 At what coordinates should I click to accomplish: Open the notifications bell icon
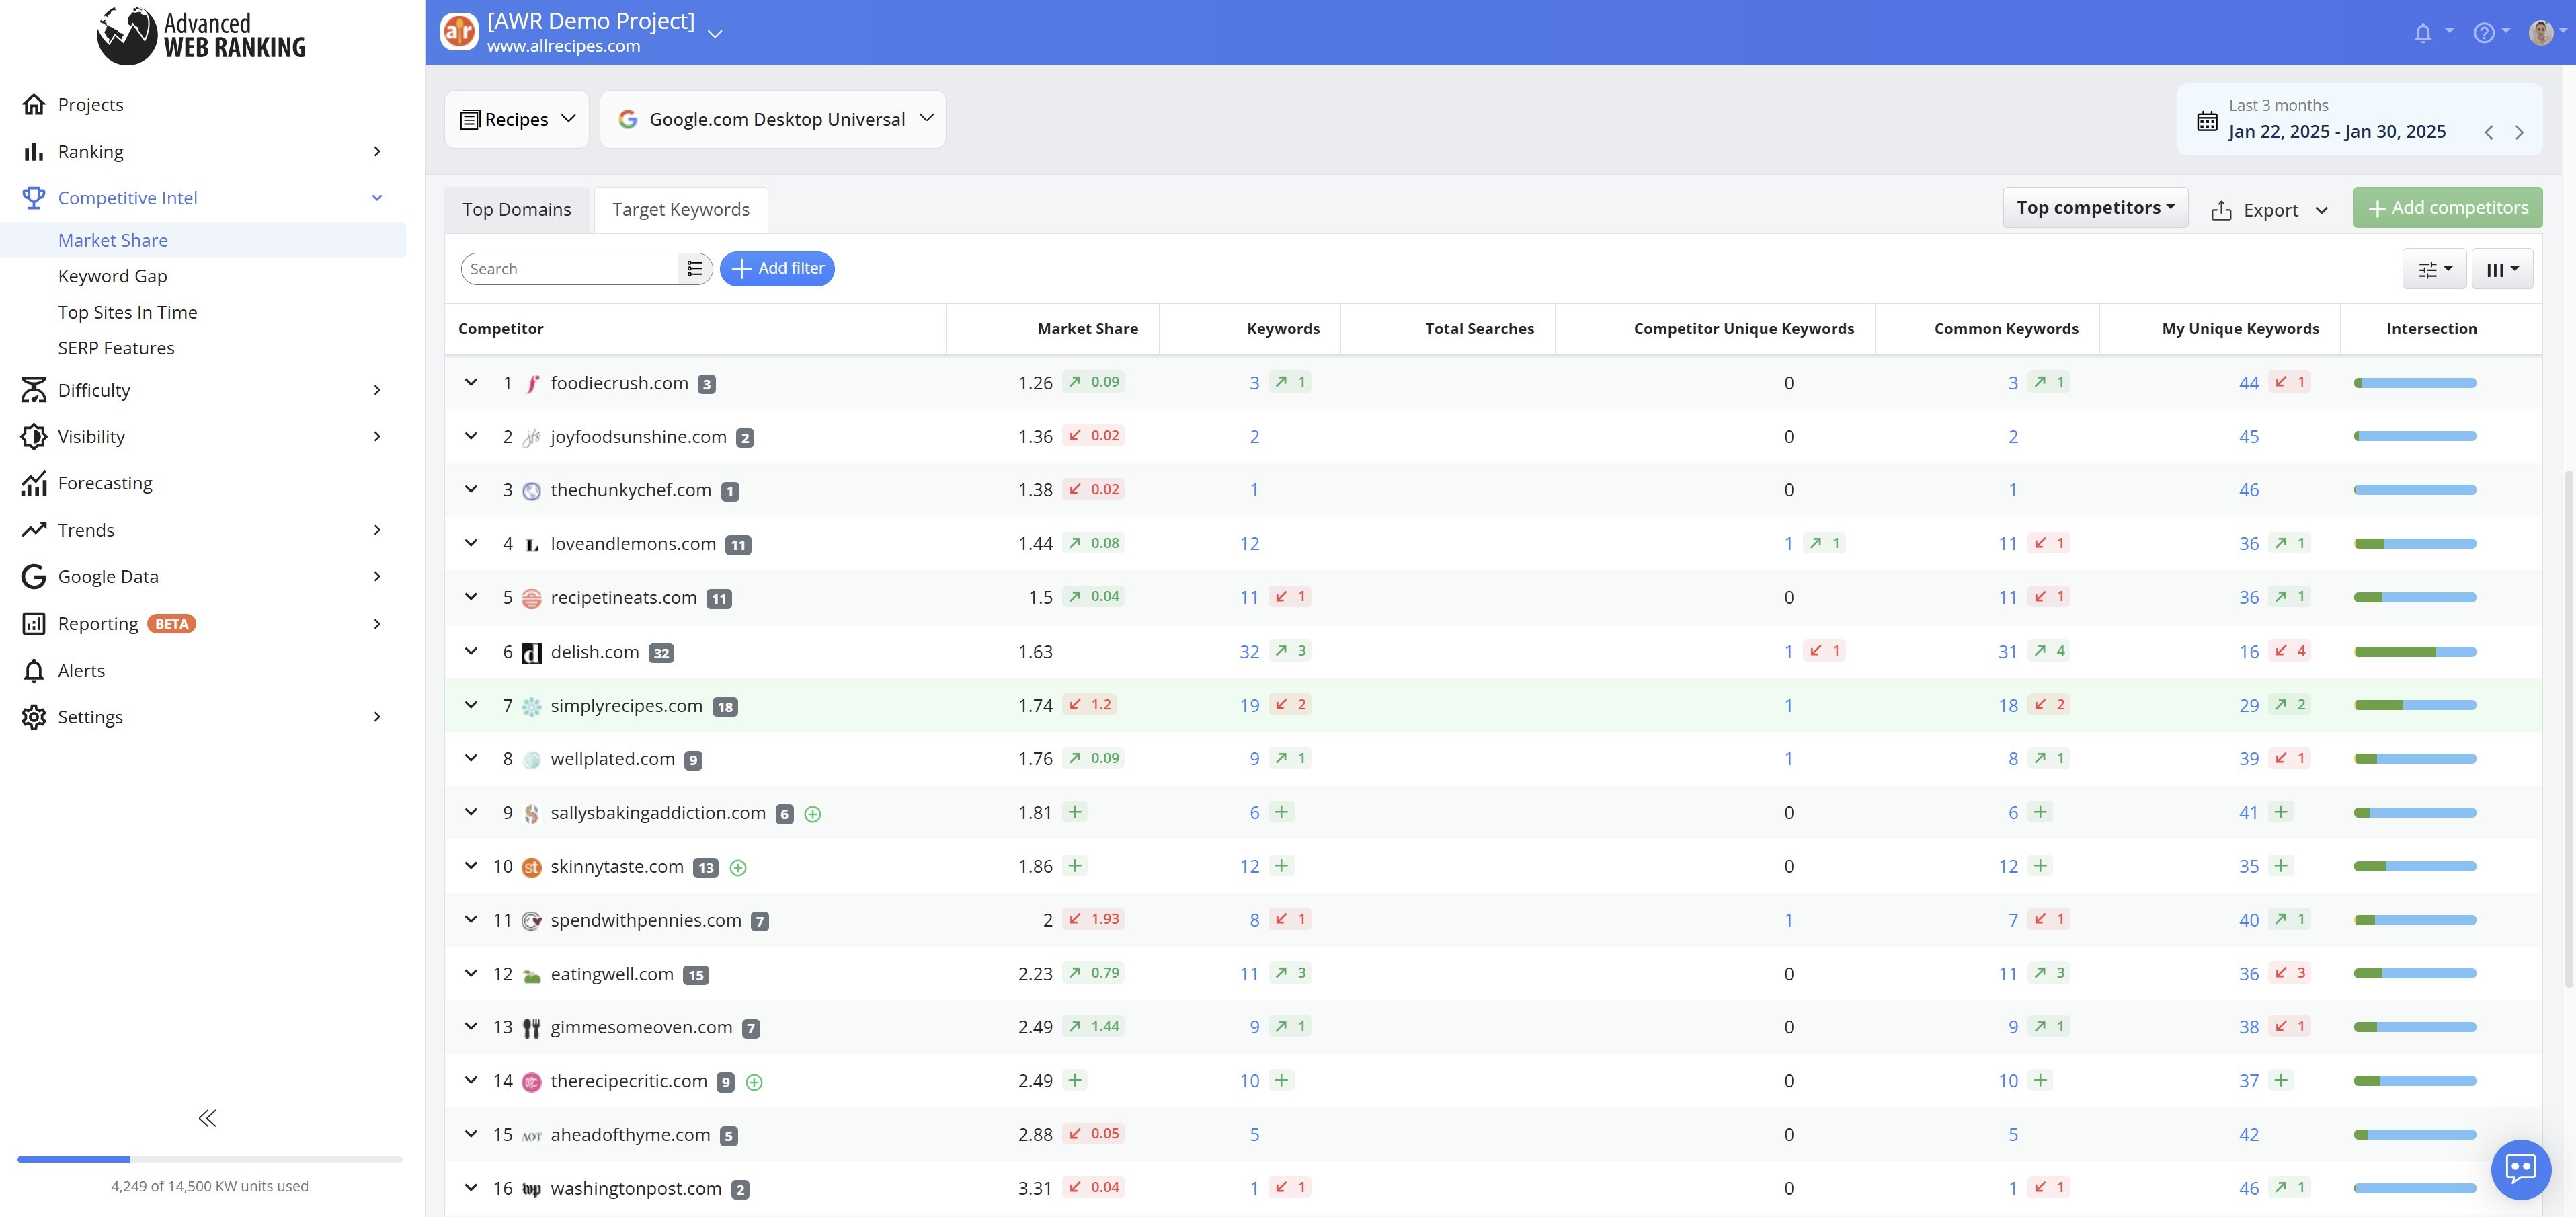(x=2422, y=33)
